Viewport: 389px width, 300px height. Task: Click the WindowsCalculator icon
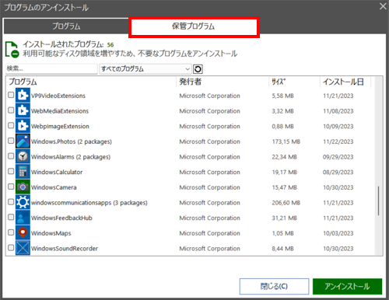23,172
